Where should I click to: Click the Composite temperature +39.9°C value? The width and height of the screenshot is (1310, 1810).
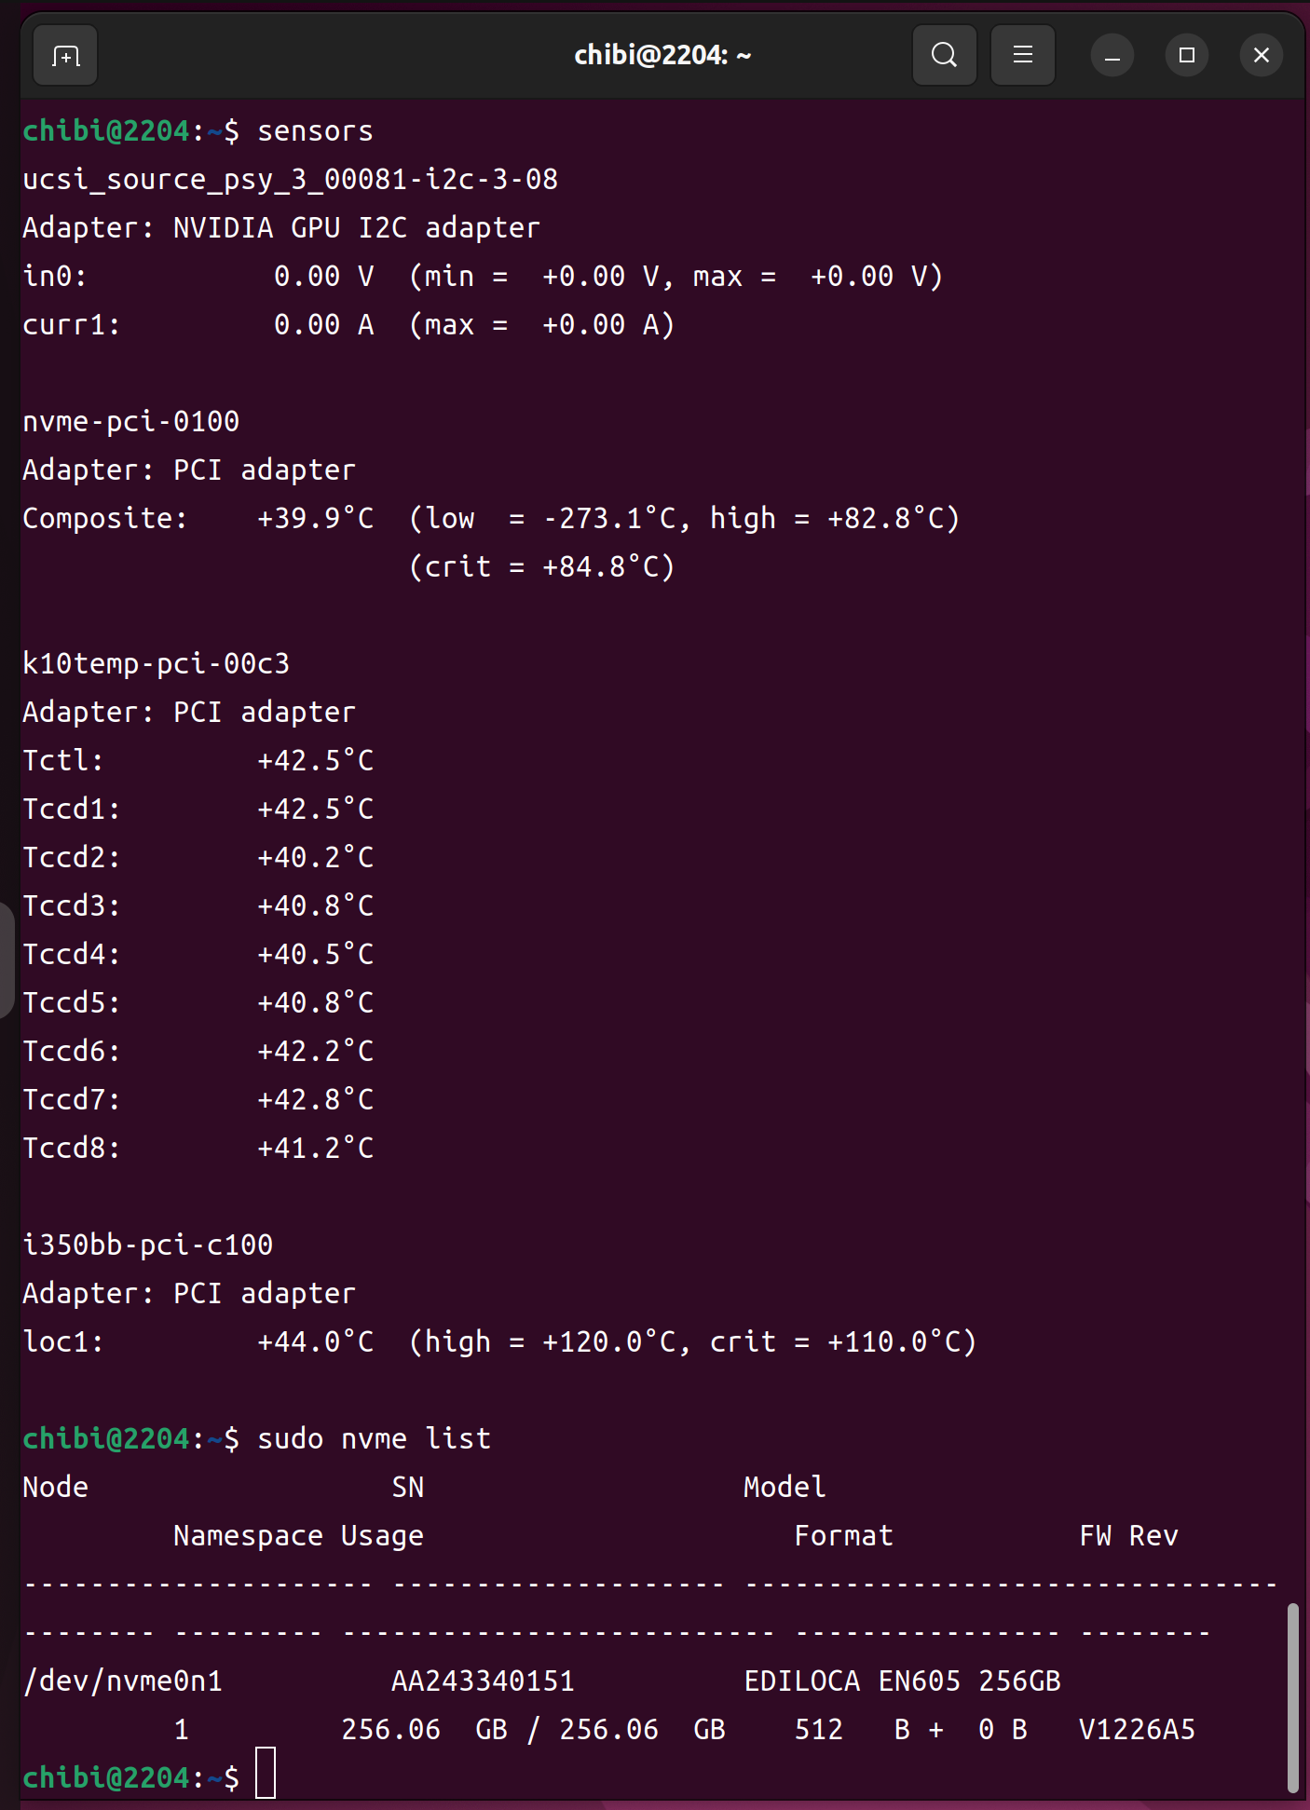point(315,519)
